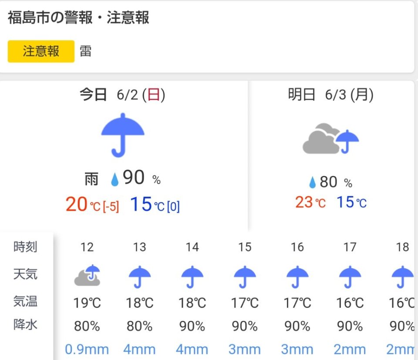Viewport: 418px width, 360px height.
Task: Click tomorrow's cloud and umbrella icon
Action: coord(331,139)
